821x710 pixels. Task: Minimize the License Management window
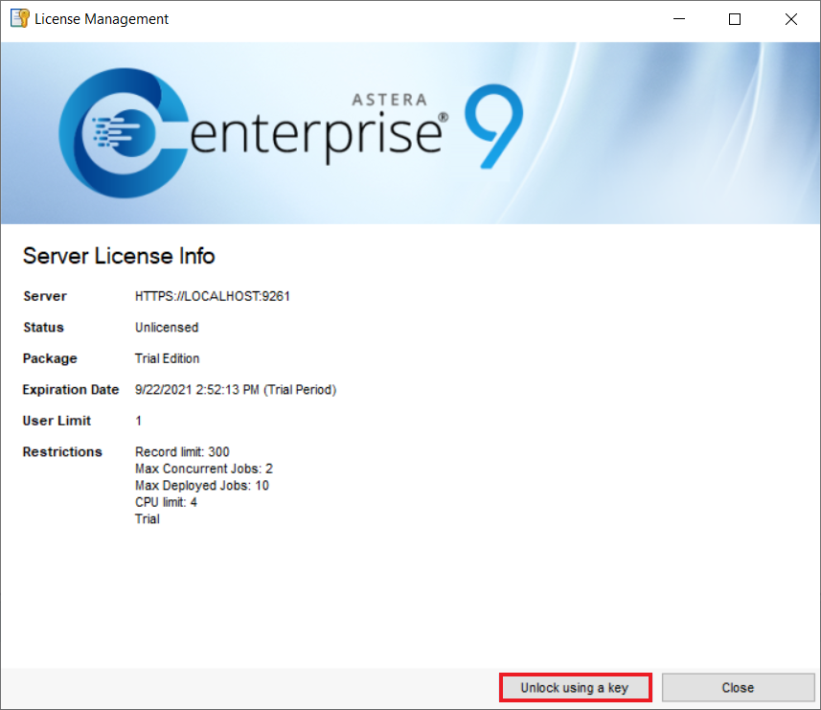click(x=679, y=19)
